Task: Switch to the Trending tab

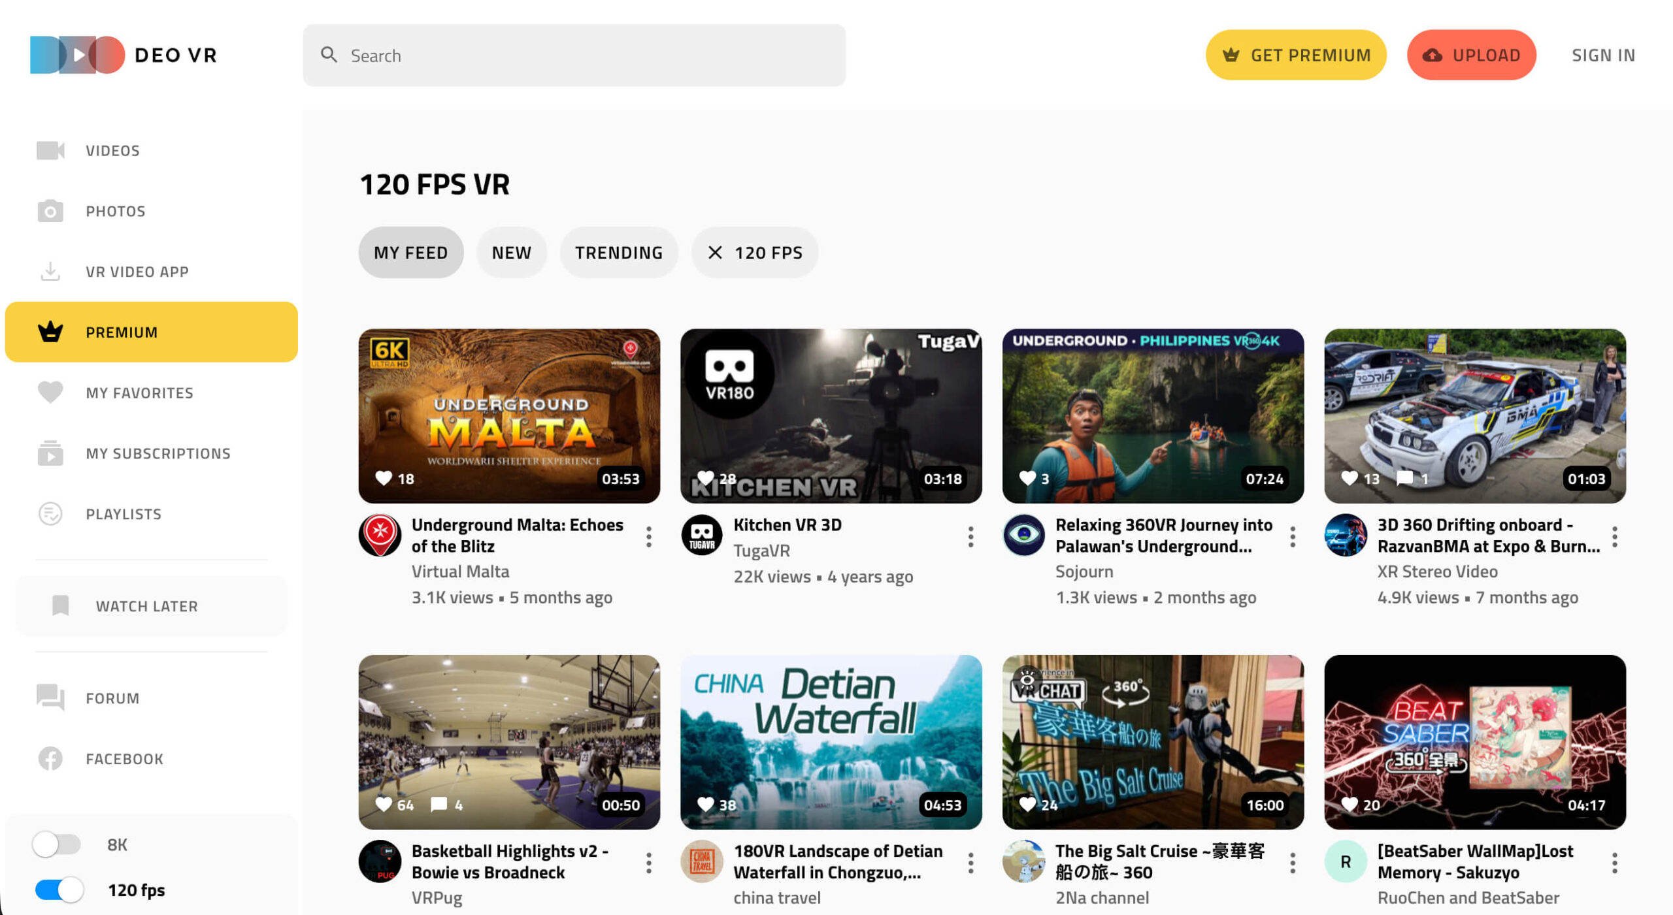Action: tap(618, 252)
